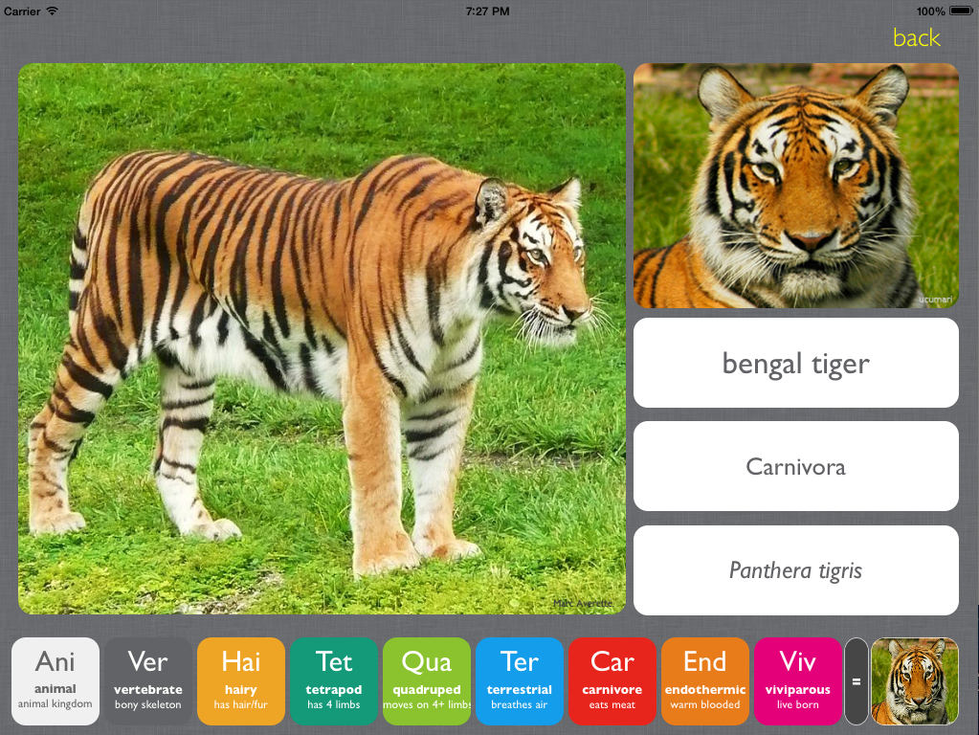This screenshot has width=979, height=735.
Task: Choose the Tet tetrapod tile
Action: 333,680
